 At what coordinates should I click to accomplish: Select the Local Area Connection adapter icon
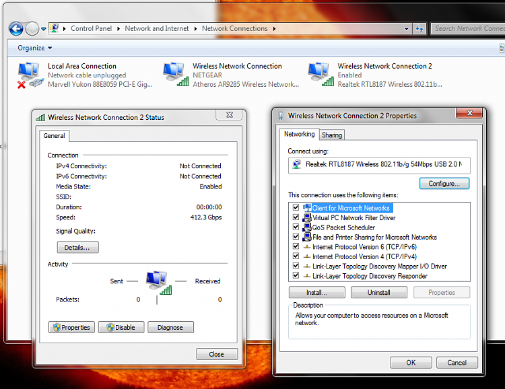tap(30, 75)
